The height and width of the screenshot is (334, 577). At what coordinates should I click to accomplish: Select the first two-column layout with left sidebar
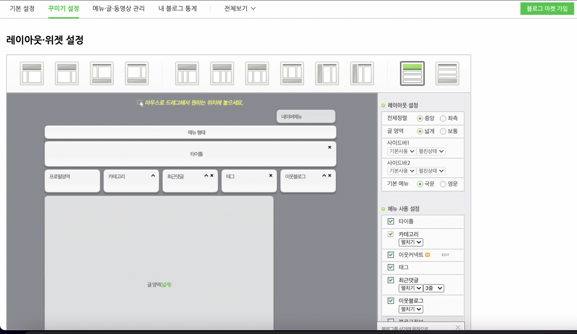click(x=32, y=73)
